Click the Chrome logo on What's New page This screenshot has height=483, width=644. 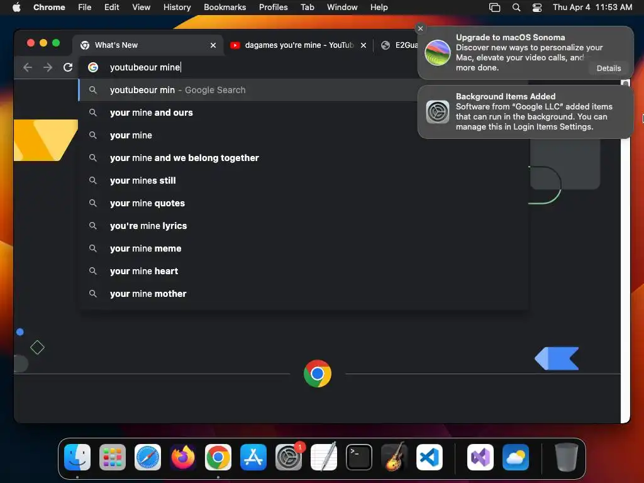pos(318,374)
